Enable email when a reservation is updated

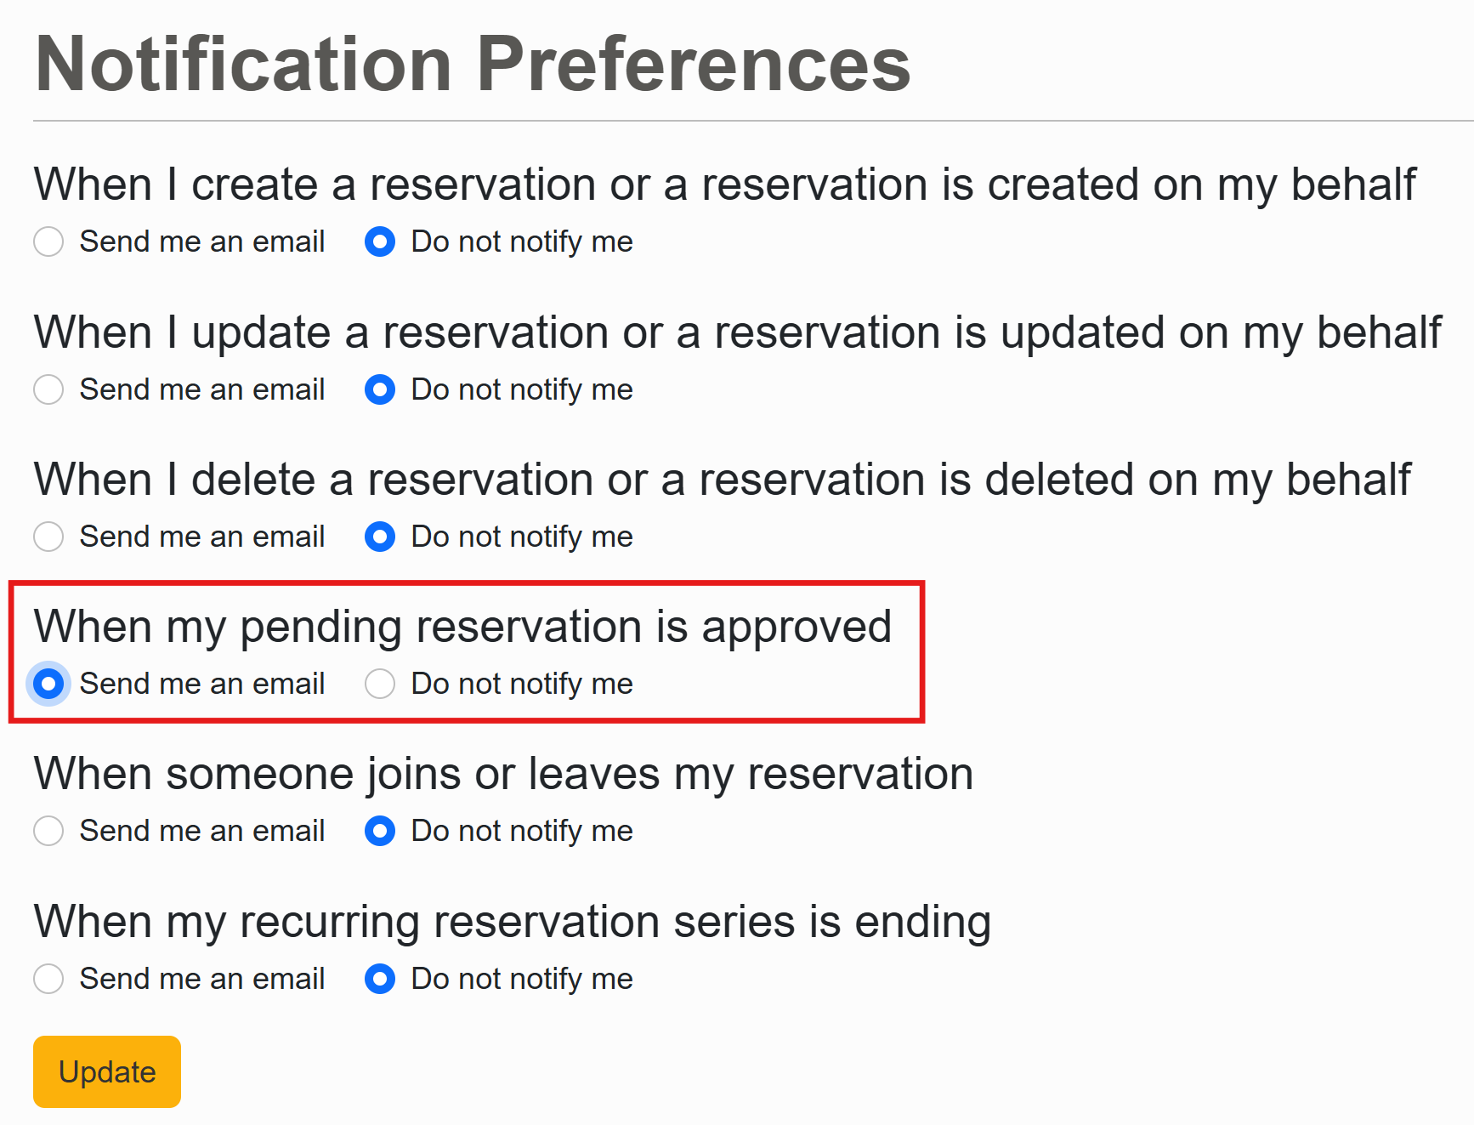coord(48,389)
